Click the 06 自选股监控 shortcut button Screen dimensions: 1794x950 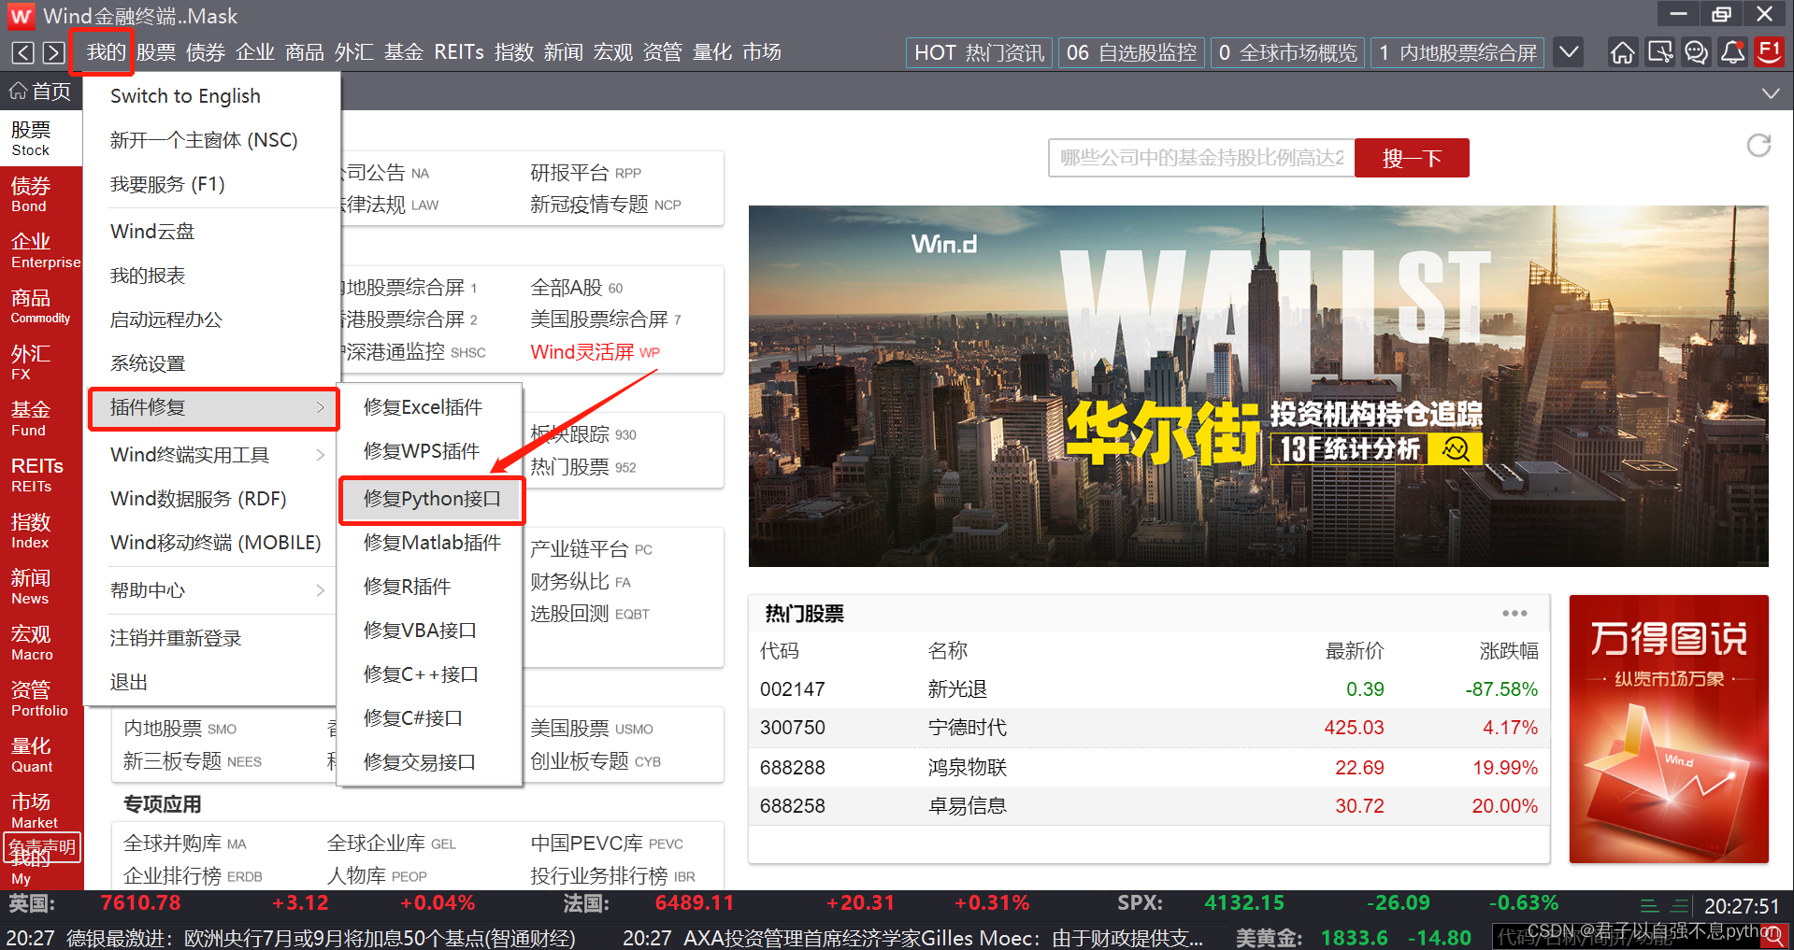(1131, 52)
